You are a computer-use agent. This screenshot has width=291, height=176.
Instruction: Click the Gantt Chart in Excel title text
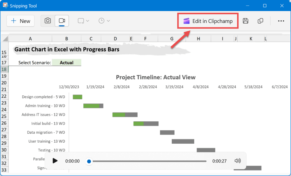point(67,49)
